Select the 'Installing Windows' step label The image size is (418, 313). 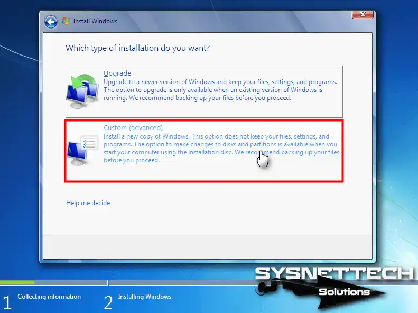pyautogui.click(x=145, y=297)
